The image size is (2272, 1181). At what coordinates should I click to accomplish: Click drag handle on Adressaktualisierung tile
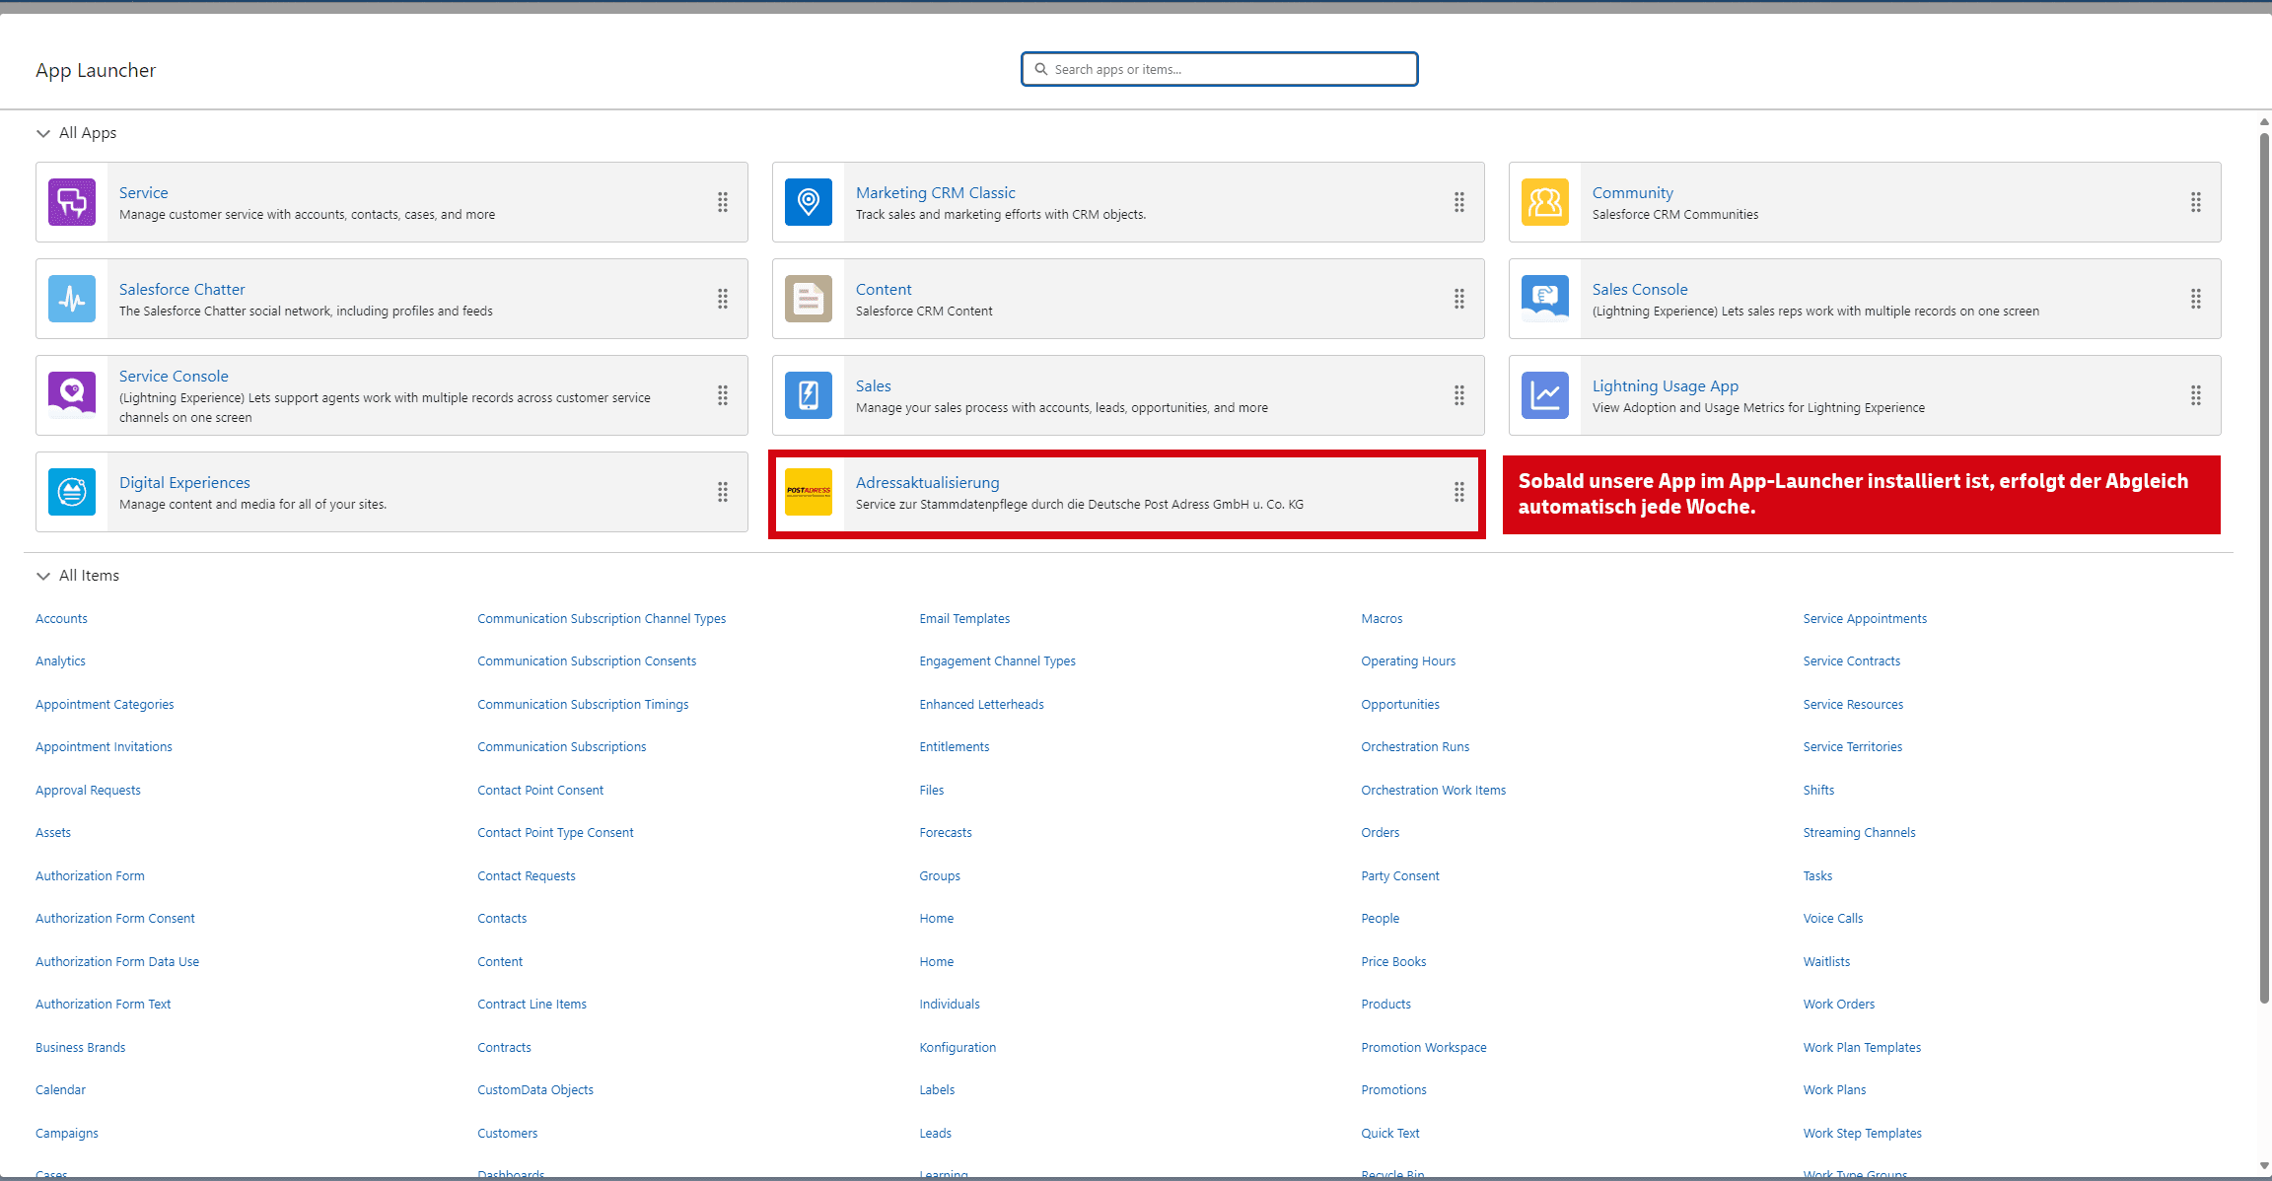pos(1459,492)
